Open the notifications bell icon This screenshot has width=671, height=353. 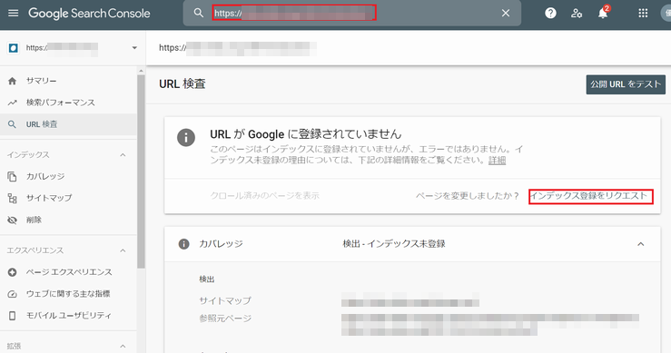pos(603,14)
